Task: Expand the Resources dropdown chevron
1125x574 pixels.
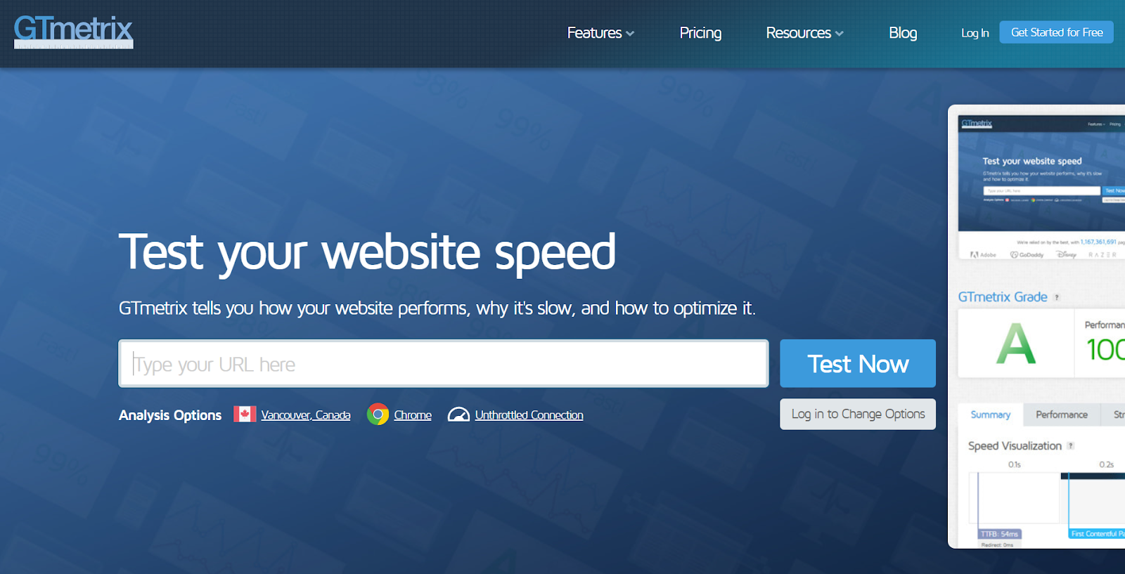Action: click(x=840, y=34)
